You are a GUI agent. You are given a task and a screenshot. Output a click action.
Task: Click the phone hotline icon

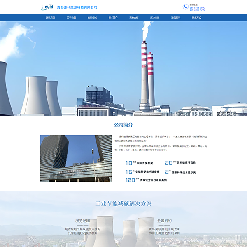[186, 7]
